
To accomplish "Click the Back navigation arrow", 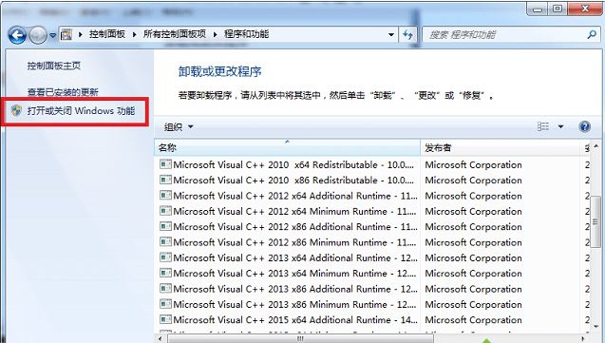I will click(x=17, y=35).
